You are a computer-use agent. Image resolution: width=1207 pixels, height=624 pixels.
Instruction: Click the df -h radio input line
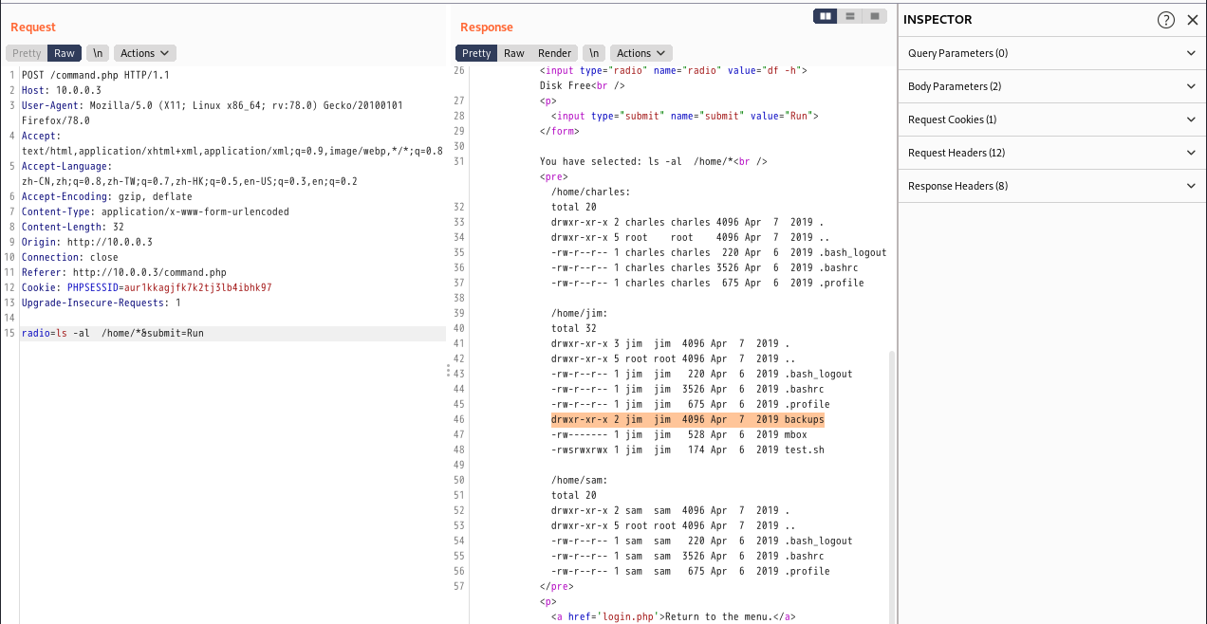point(674,70)
